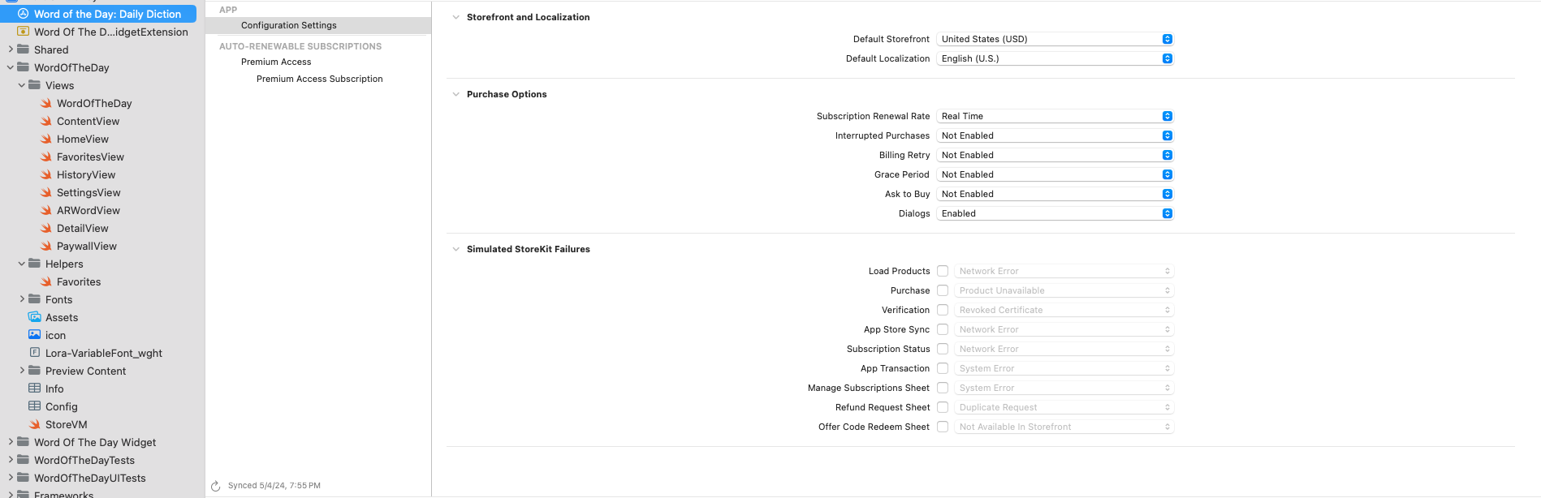The image size is (1541, 498).
Task: Open the Default Storefront dropdown
Action: (x=1055, y=40)
